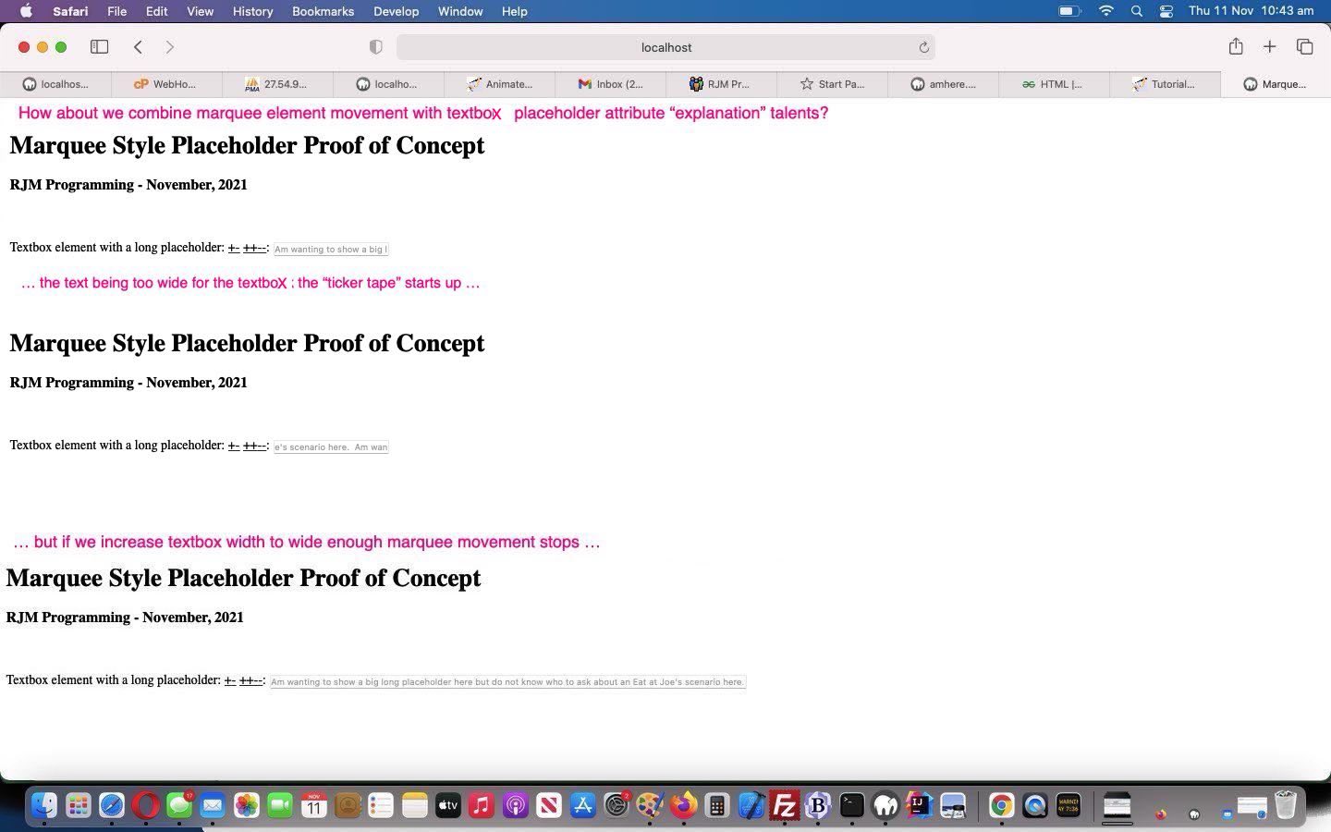Viewport: 1331px width, 832px height.
Task: Open BBEdit from the Dock
Action: [x=817, y=805]
